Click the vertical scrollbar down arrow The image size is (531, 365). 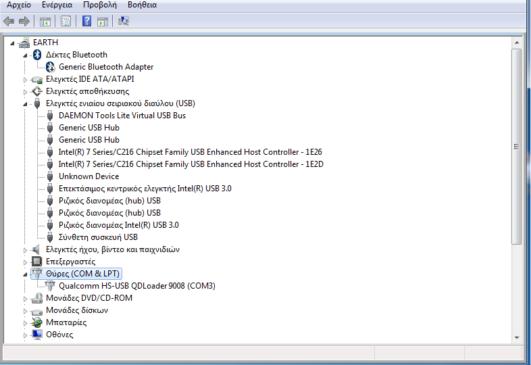pos(517,337)
